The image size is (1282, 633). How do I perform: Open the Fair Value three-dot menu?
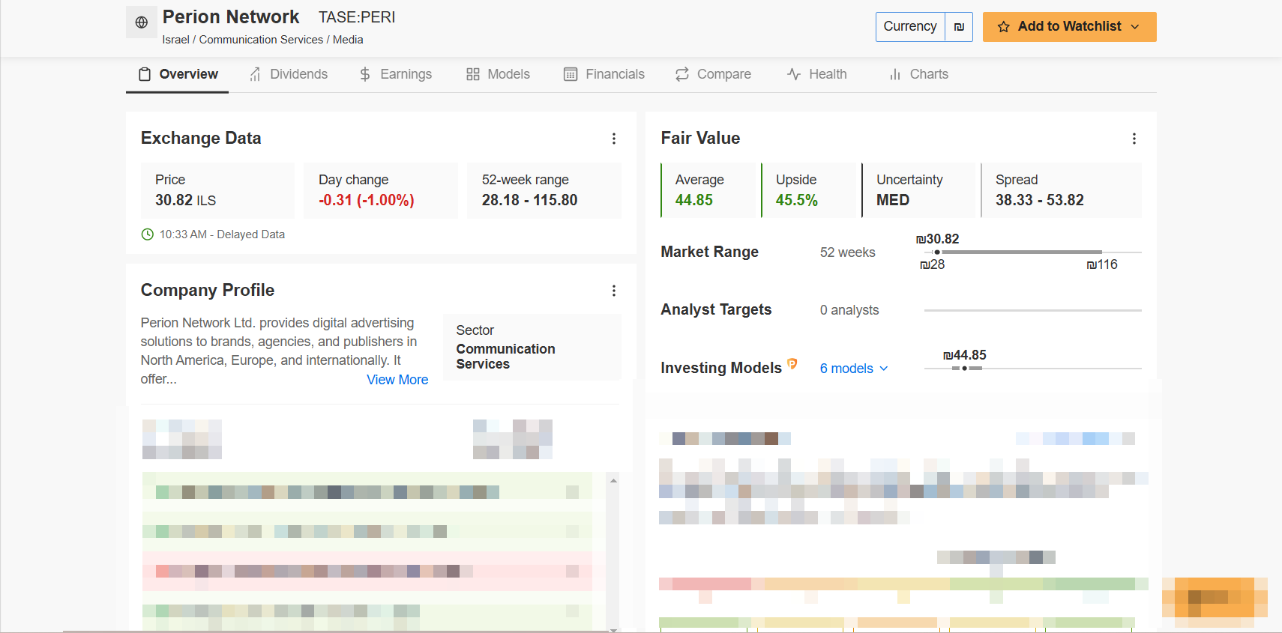tap(1134, 139)
